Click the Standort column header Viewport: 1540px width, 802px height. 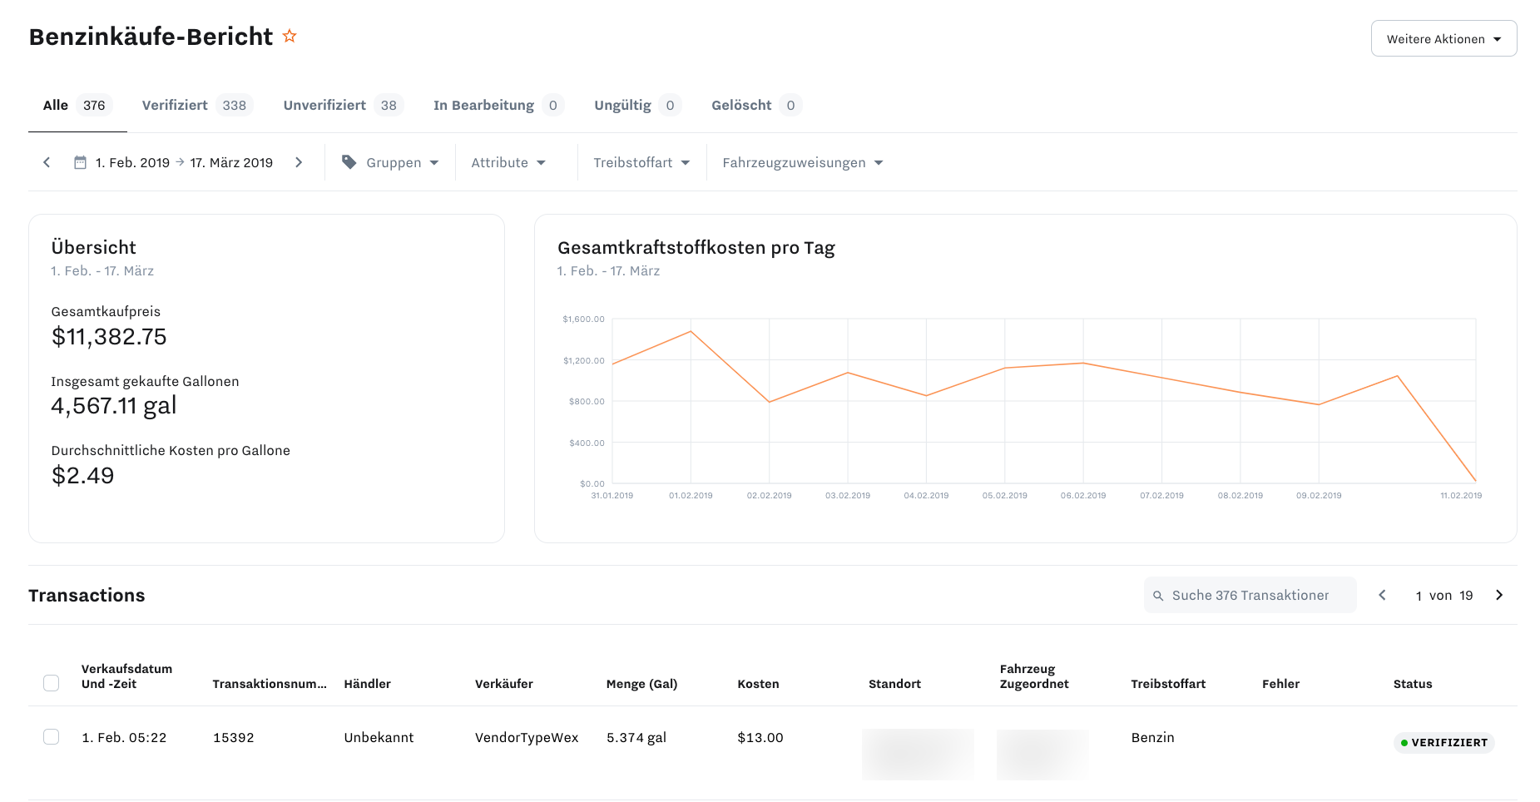click(894, 684)
